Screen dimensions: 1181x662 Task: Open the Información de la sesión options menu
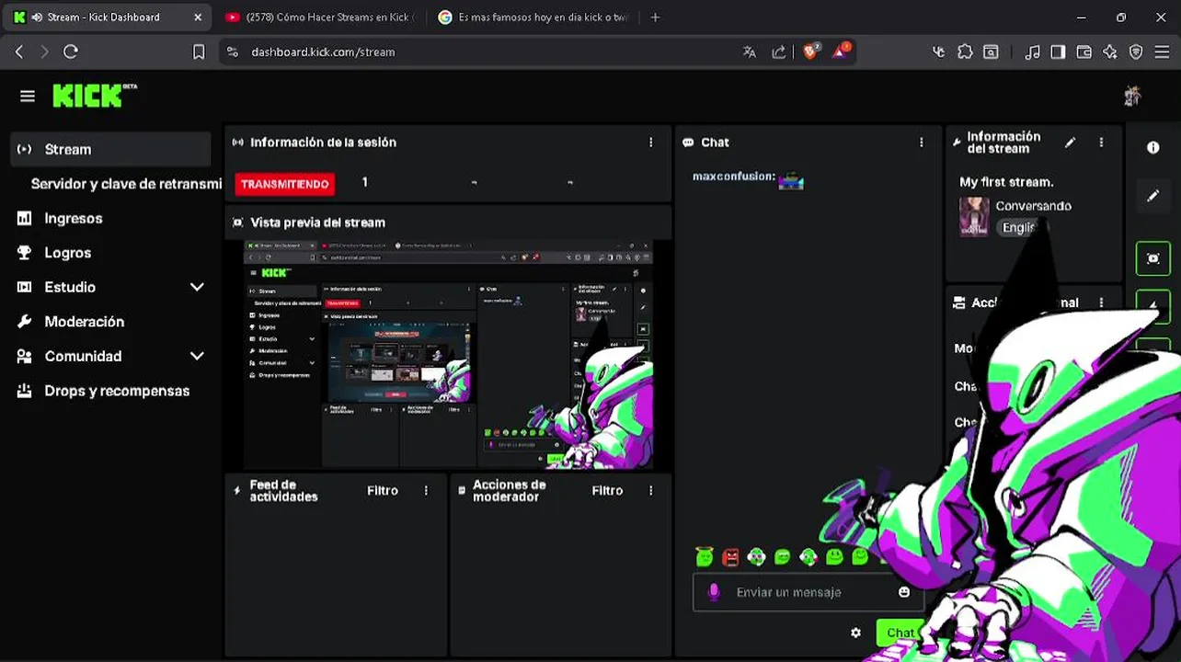click(651, 143)
